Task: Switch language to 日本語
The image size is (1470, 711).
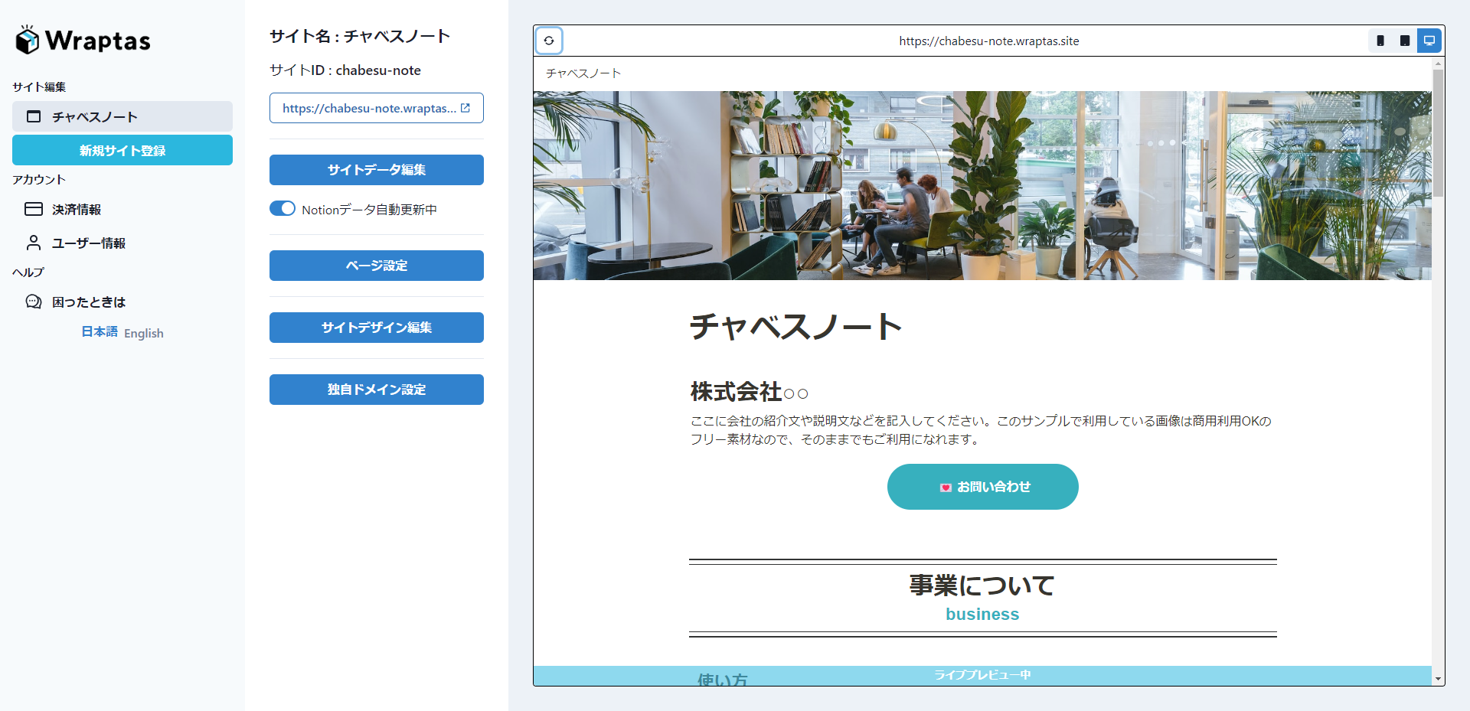Action: point(100,331)
